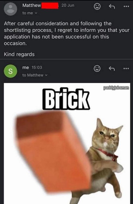Click the "Kind regards" sign-off line
133x204 pixels.
pyautogui.click(x=19, y=54)
